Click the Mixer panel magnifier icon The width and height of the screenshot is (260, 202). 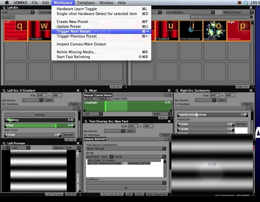click(x=86, y=91)
